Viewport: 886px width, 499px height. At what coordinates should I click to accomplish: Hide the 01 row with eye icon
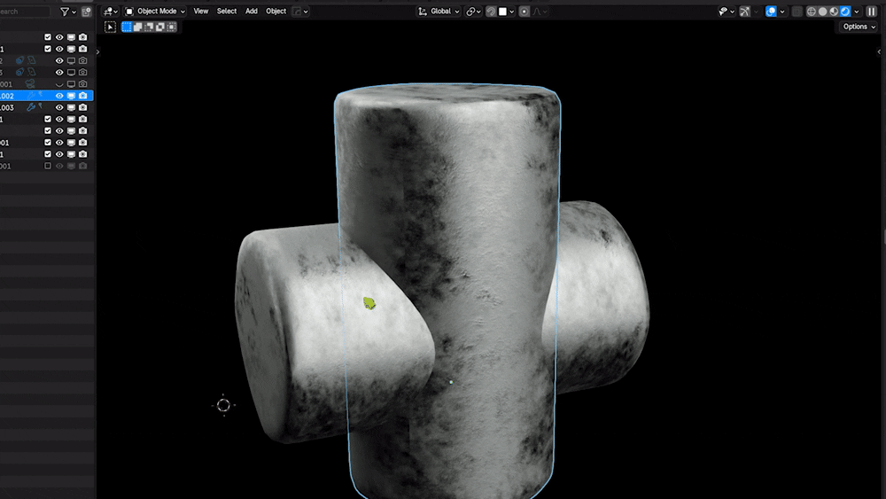click(59, 143)
